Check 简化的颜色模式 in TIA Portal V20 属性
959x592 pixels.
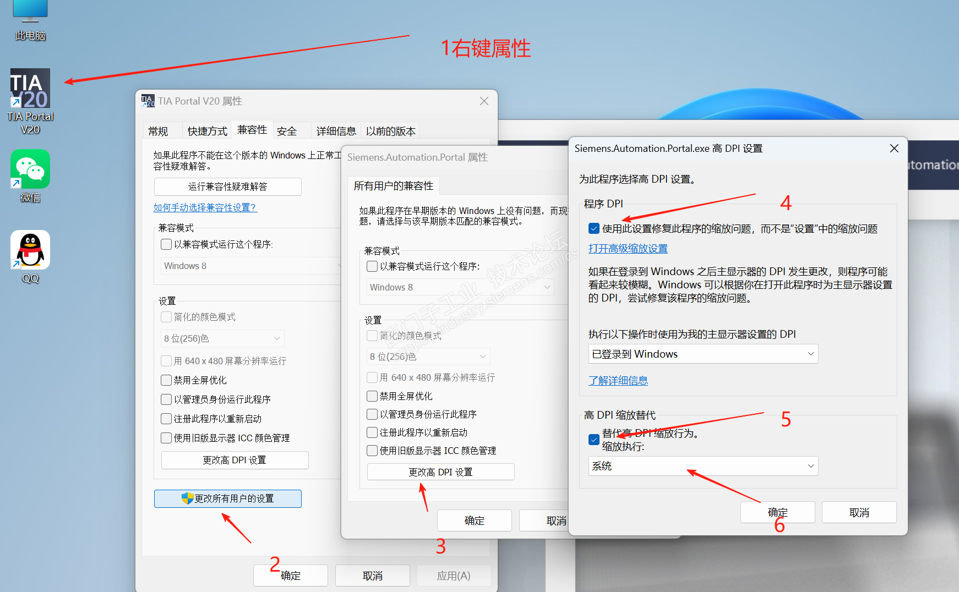click(166, 317)
